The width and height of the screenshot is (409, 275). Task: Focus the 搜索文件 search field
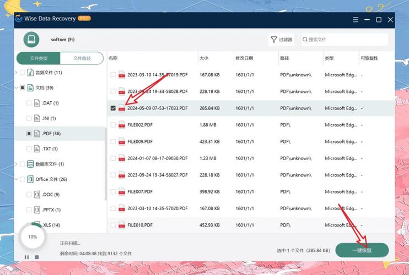pos(345,40)
